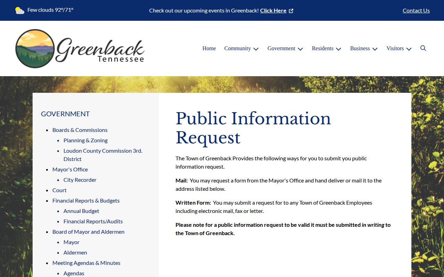Open Financial Reports & Budgets link
The width and height of the screenshot is (444, 277).
pos(86,200)
